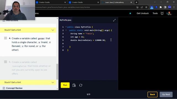
Task: Open the tab search chevron in title bar
Action: click(155, 2)
